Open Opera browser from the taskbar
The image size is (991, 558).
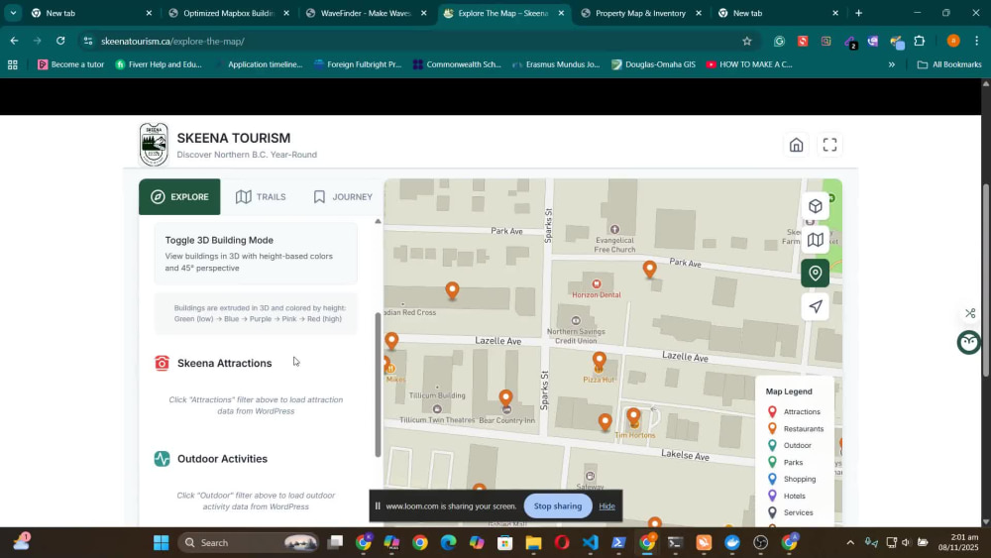click(562, 543)
